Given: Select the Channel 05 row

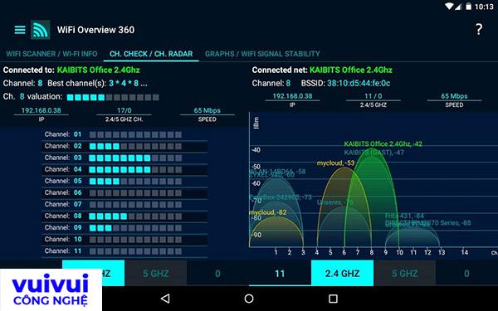Looking at the screenshot, I should tap(124, 181).
